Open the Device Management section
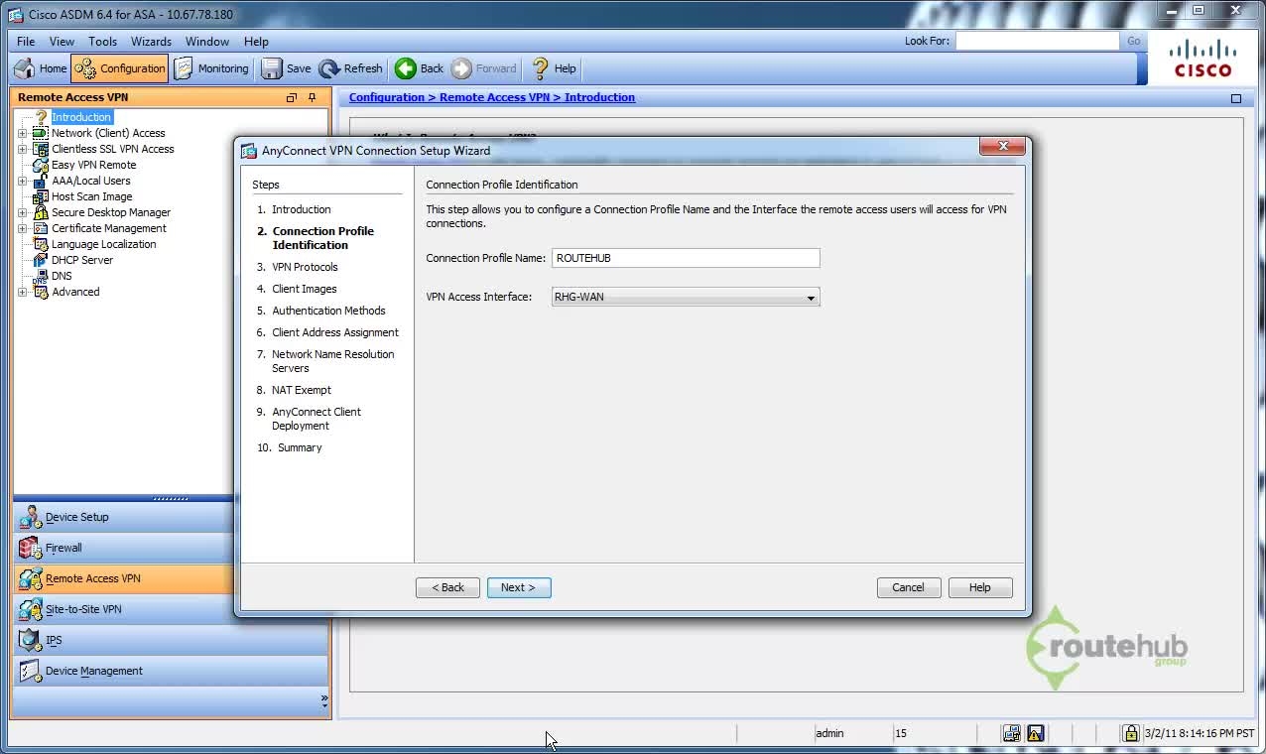The image size is (1266, 754). (171, 671)
